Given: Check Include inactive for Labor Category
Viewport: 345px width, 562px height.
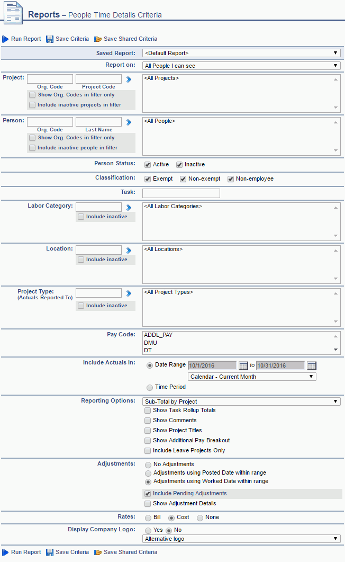Looking at the screenshot, I should 81,217.
